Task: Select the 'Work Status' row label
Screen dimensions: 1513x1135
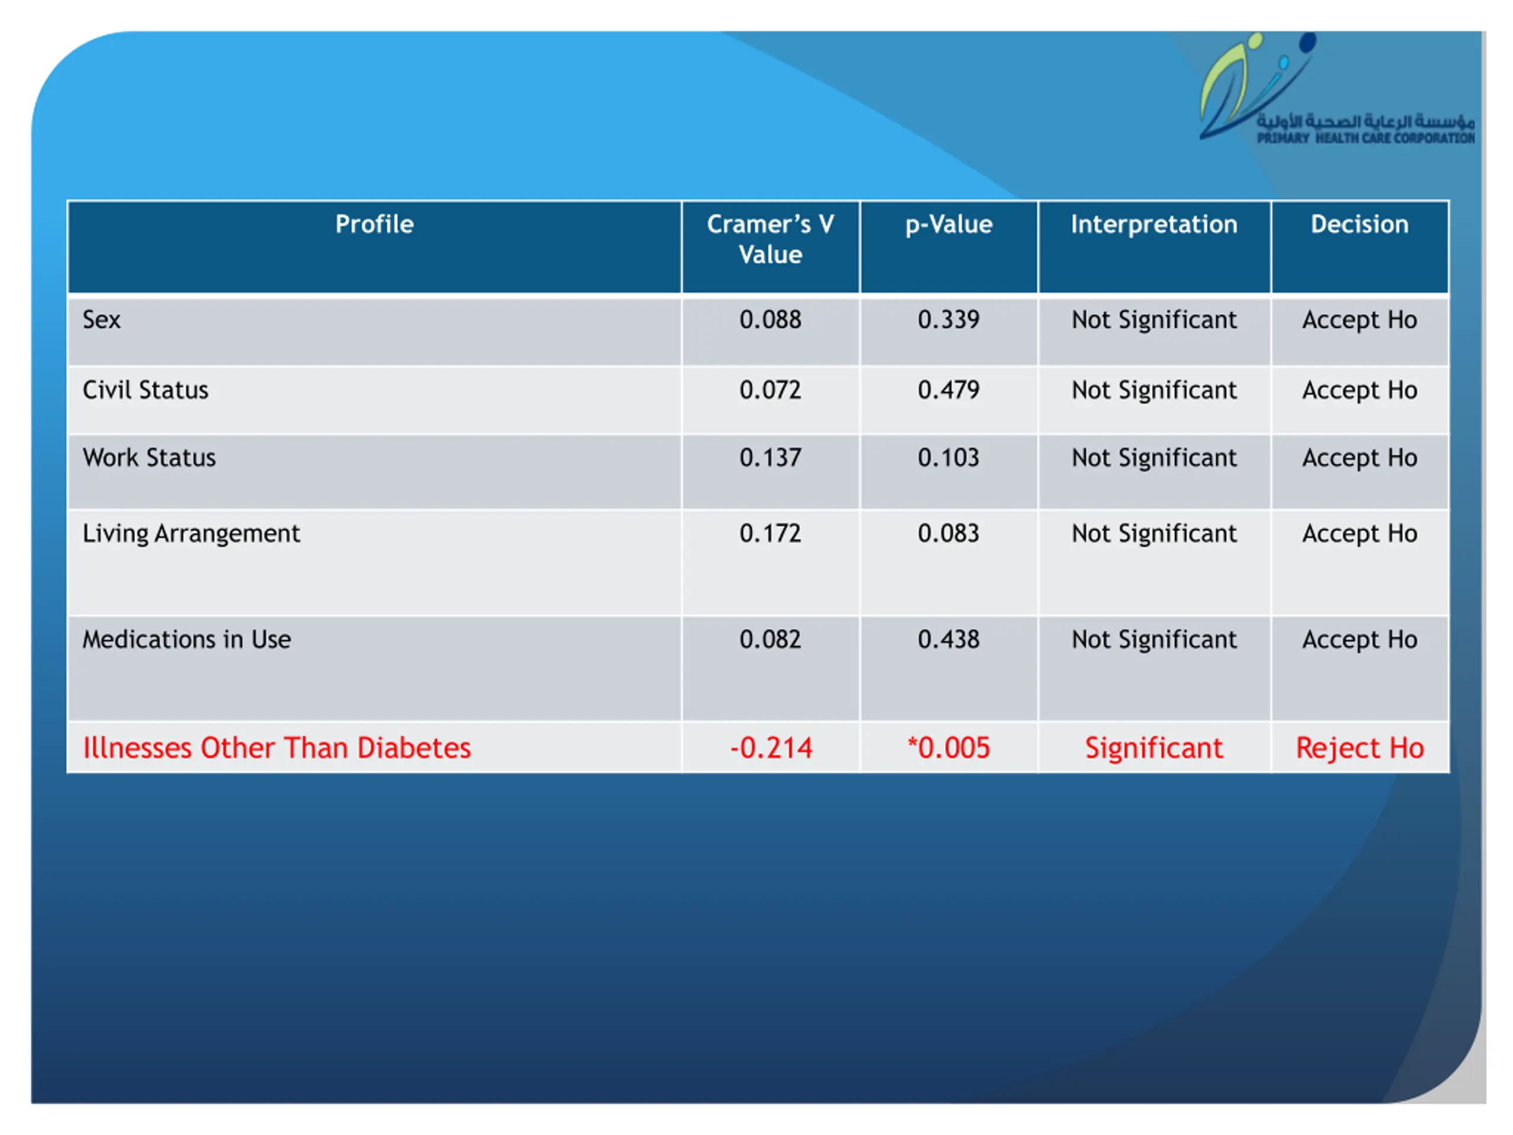Action: coord(149,458)
